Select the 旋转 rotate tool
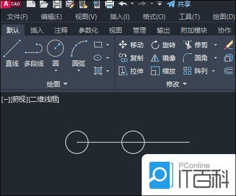This screenshot has width=236, height=196. 163,45
